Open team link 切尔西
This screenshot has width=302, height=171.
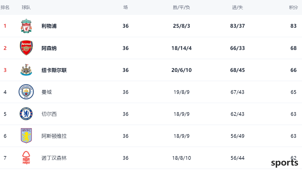[49, 114]
